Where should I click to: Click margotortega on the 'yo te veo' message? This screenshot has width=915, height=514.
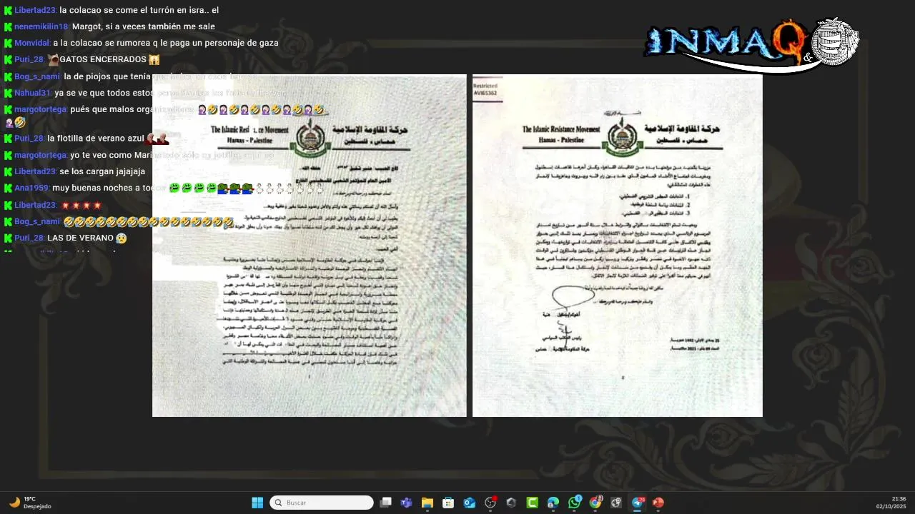pyautogui.click(x=41, y=155)
